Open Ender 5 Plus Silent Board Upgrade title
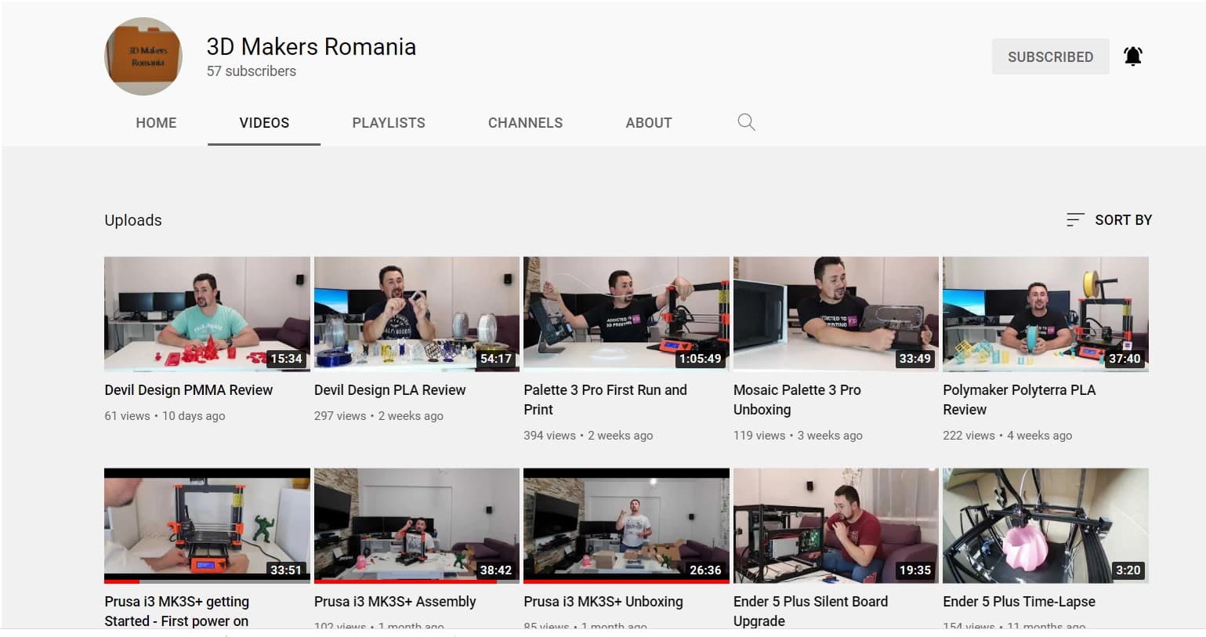 [x=811, y=611]
